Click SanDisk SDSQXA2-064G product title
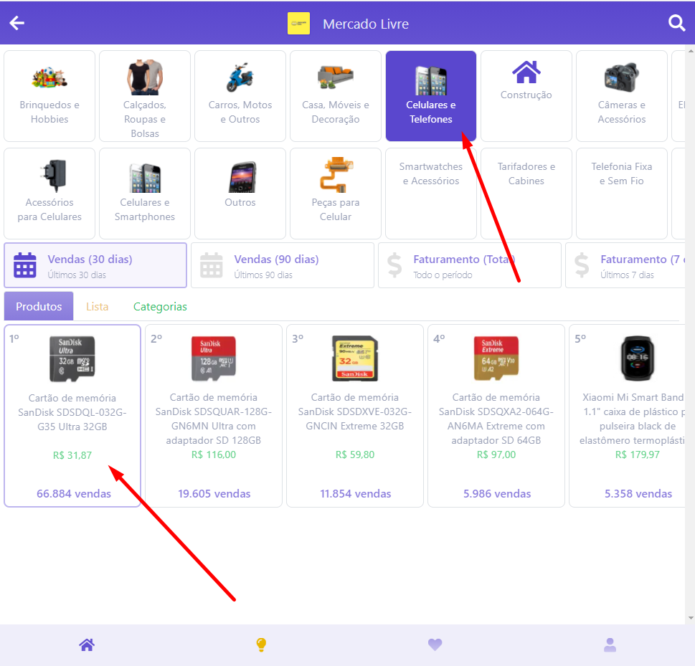The image size is (695, 666). [496, 419]
